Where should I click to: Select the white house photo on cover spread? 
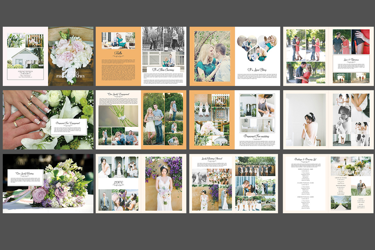25,58
